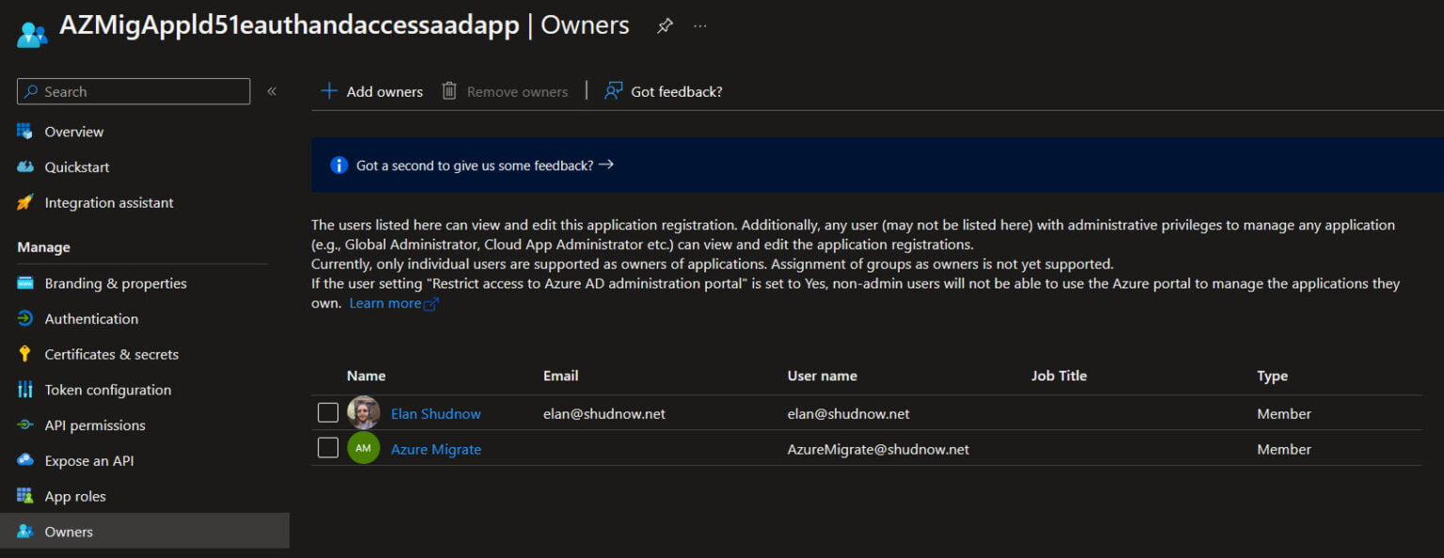
Task: Open the more options ellipsis in header
Action: point(700,26)
